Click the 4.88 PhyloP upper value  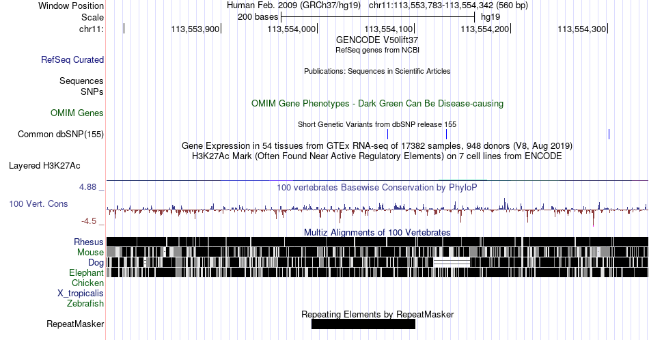point(87,187)
